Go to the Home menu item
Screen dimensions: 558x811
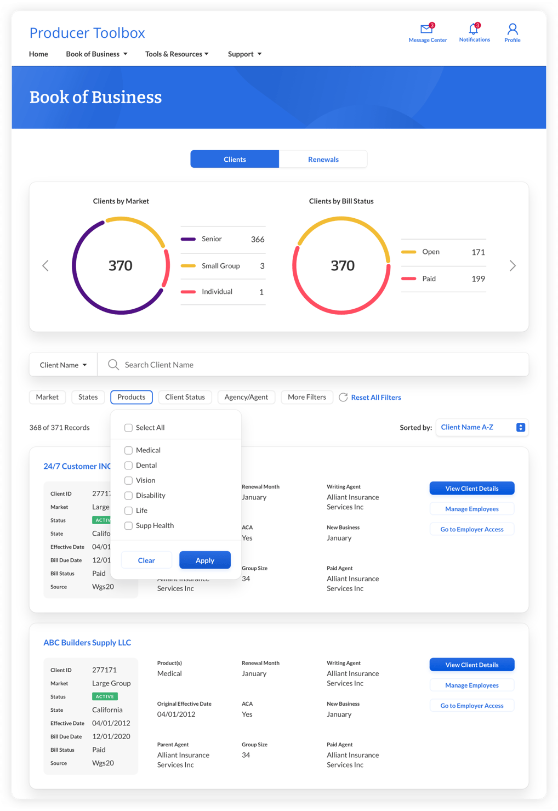coord(38,54)
